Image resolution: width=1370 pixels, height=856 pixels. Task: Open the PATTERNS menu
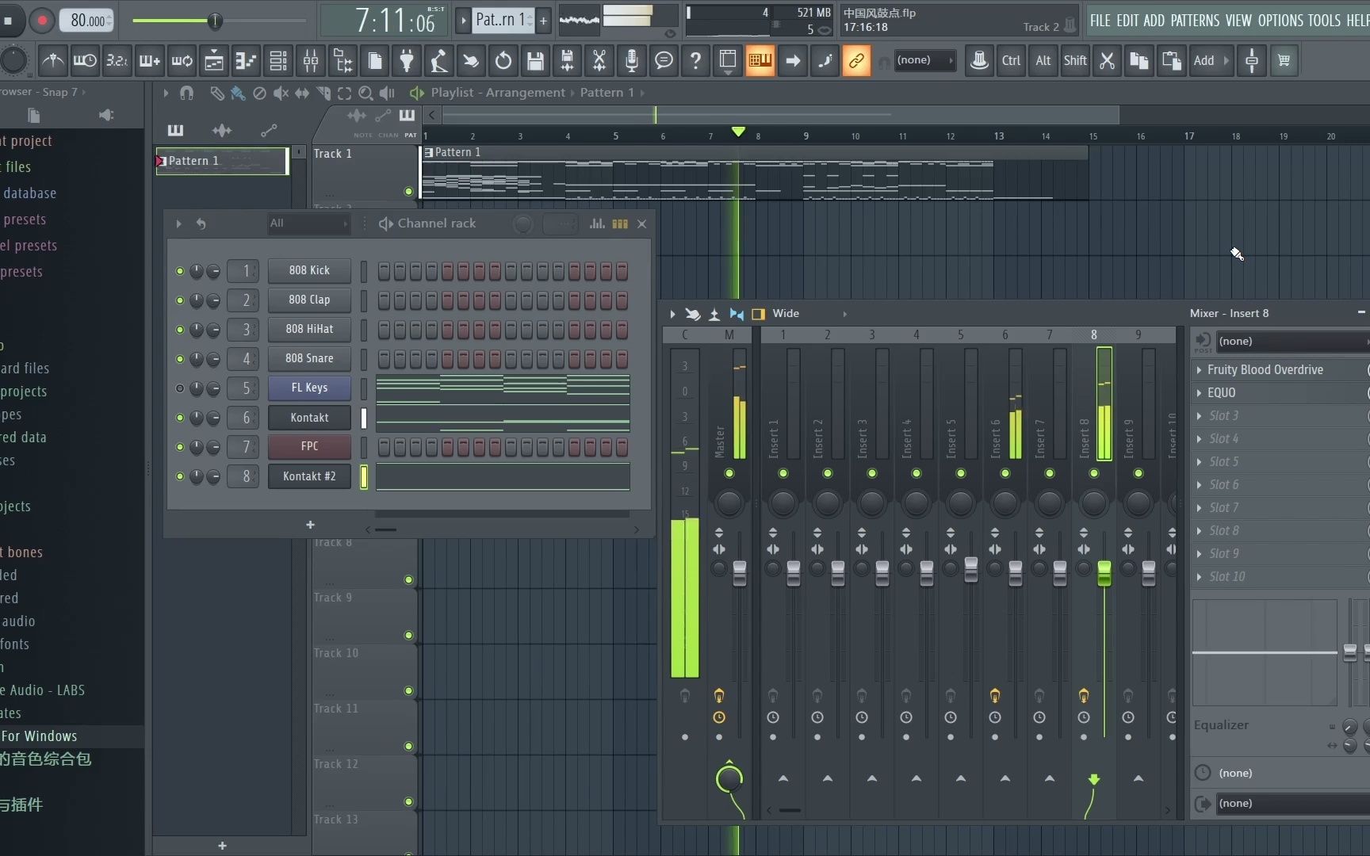point(1195,21)
